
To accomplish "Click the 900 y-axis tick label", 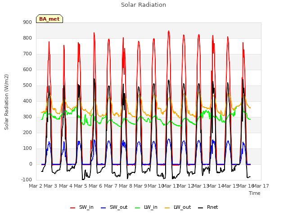I will 27,22.
